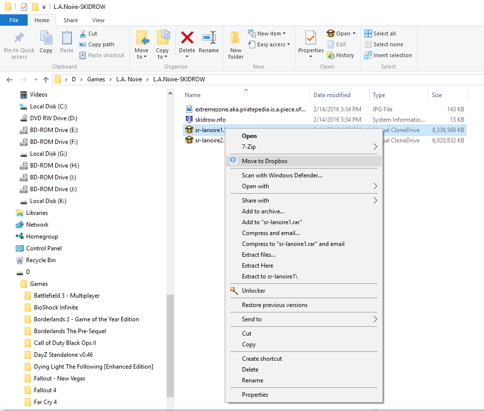
Task: Open the ribbon Open button dropdown arrow
Action: 354,34
